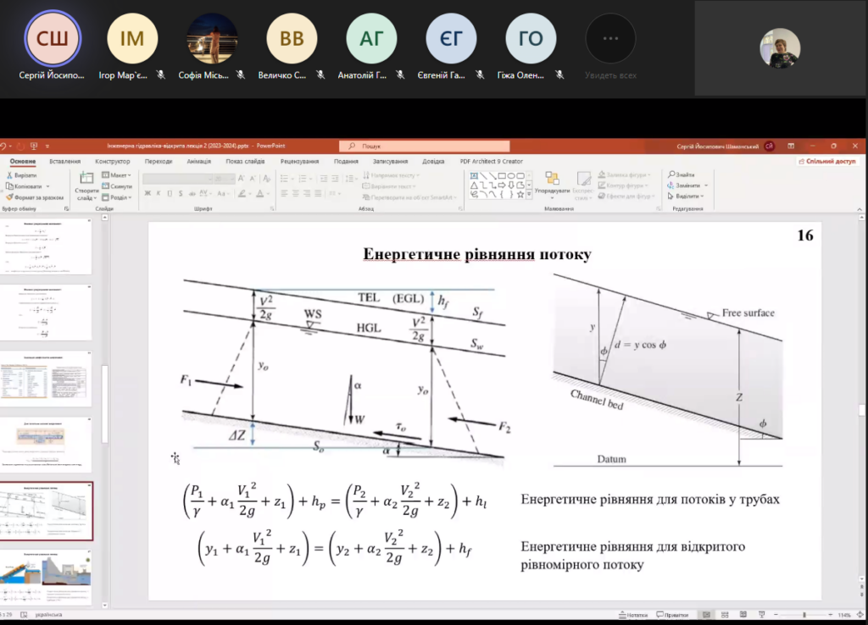Click the increase font size icon

[x=242, y=179]
